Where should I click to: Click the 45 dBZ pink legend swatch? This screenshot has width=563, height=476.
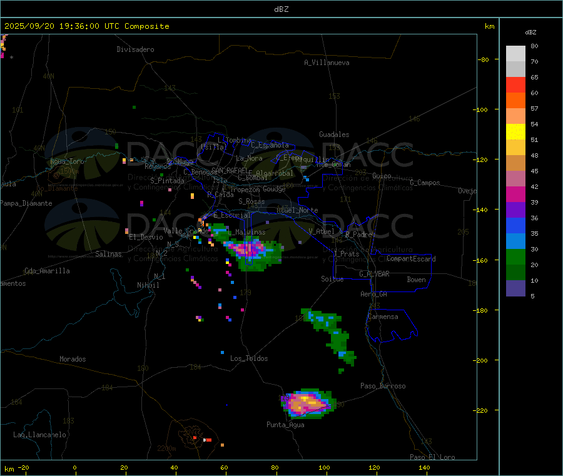click(515, 178)
